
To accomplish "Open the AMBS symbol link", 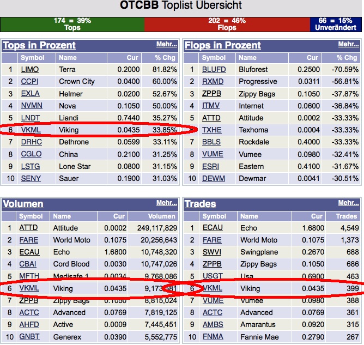I will pyautogui.click(x=213, y=324).
